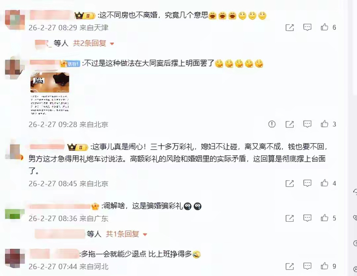Reply to the 09:28 Beijing comment
The width and height of the screenshot is (357, 276).
[x=307, y=124]
